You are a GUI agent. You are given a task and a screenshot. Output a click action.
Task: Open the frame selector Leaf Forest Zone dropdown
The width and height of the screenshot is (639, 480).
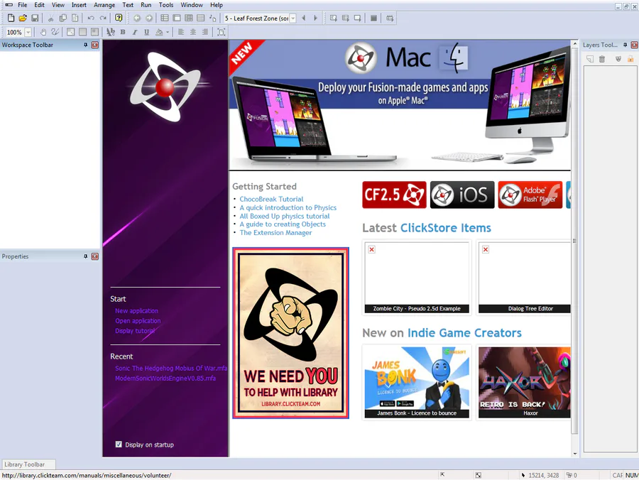pyautogui.click(x=293, y=18)
